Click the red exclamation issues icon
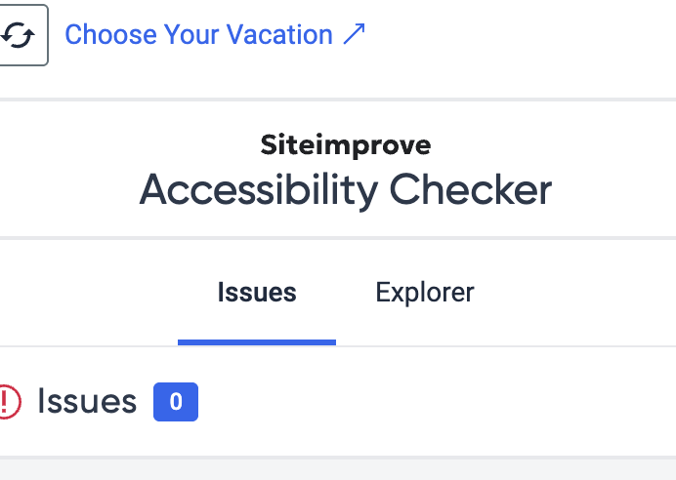This screenshot has height=480, width=676. pyautogui.click(x=9, y=402)
